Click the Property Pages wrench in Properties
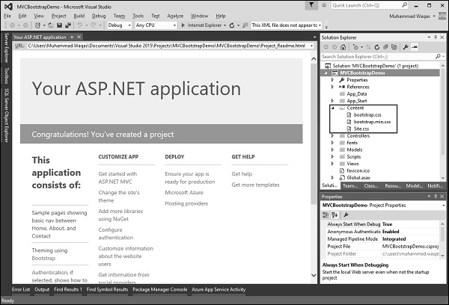Image resolution: width=449 pixels, height=305 pixels. pyautogui.click(x=345, y=214)
